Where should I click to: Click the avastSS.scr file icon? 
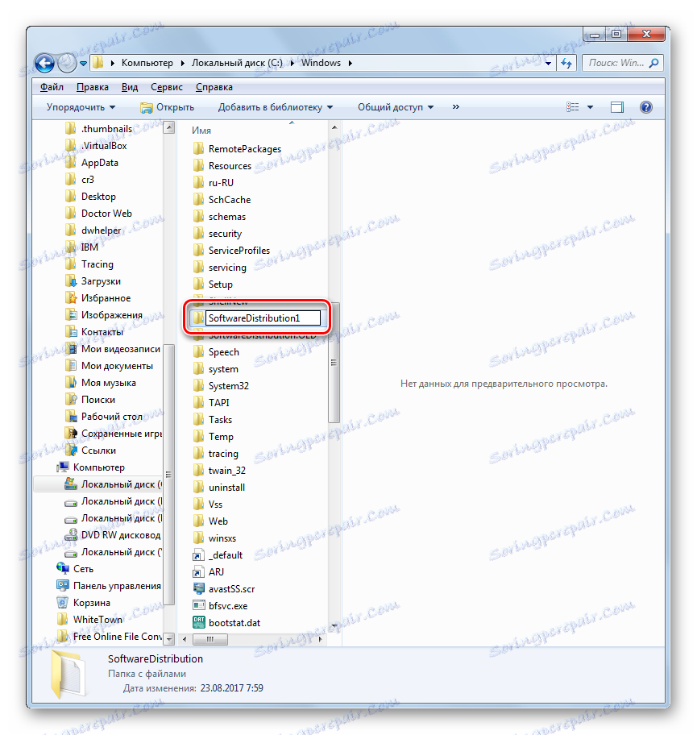[x=199, y=589]
